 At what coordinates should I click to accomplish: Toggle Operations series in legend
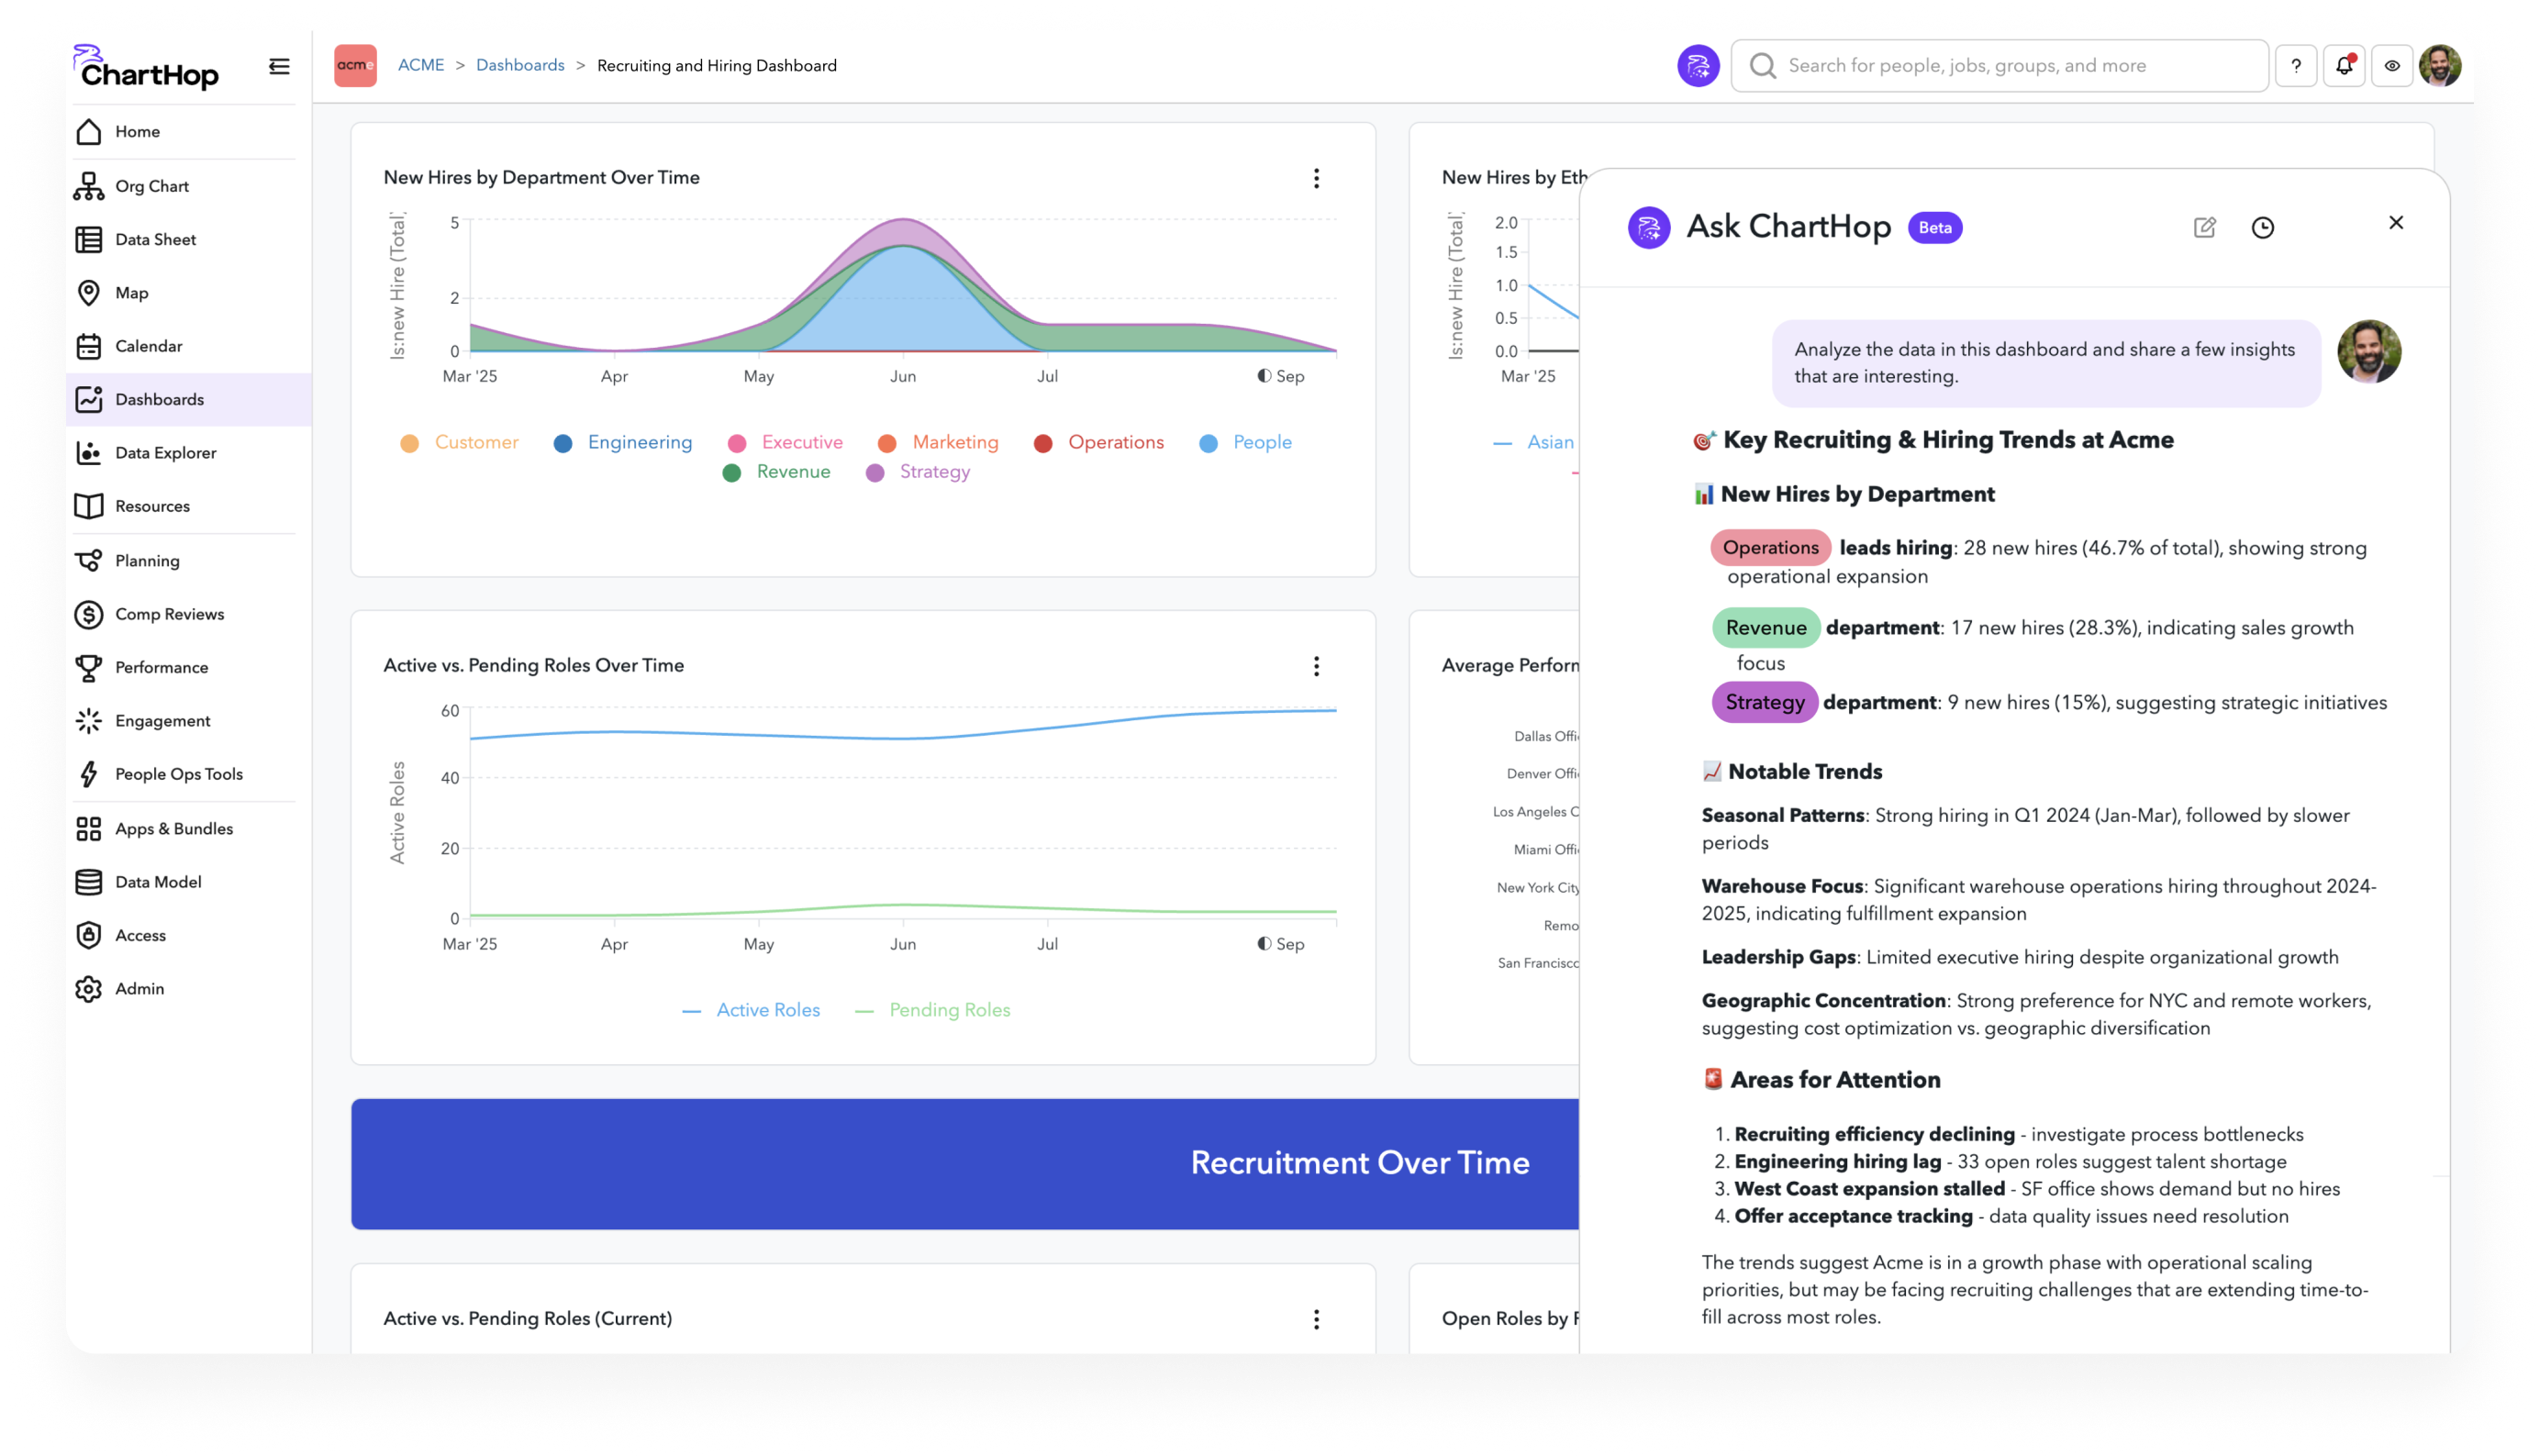point(1099,443)
